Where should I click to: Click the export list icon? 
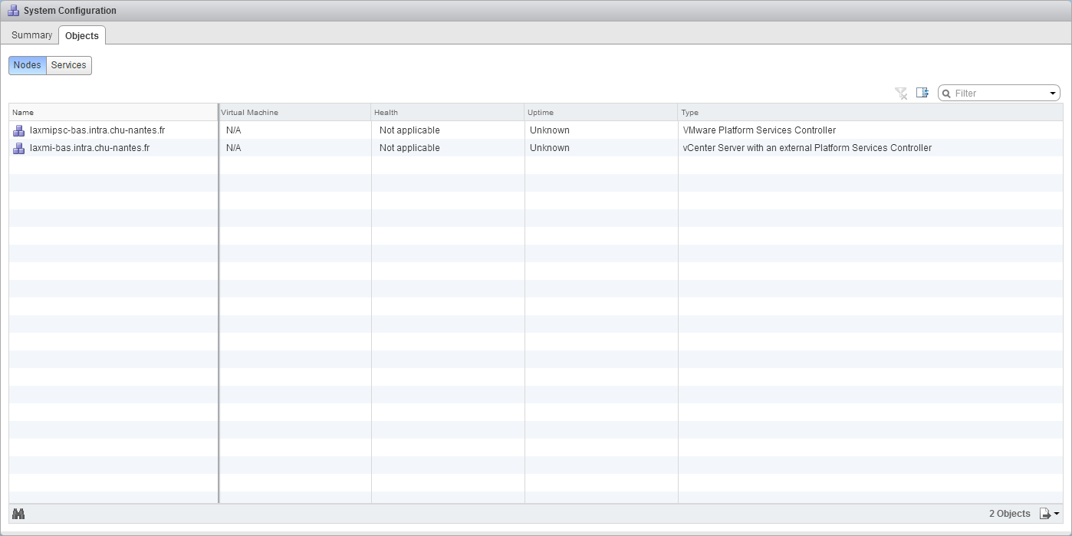click(x=1045, y=514)
